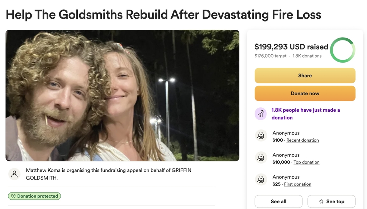Follow the First donation link
Screen dimensions: 367x209
(297, 184)
